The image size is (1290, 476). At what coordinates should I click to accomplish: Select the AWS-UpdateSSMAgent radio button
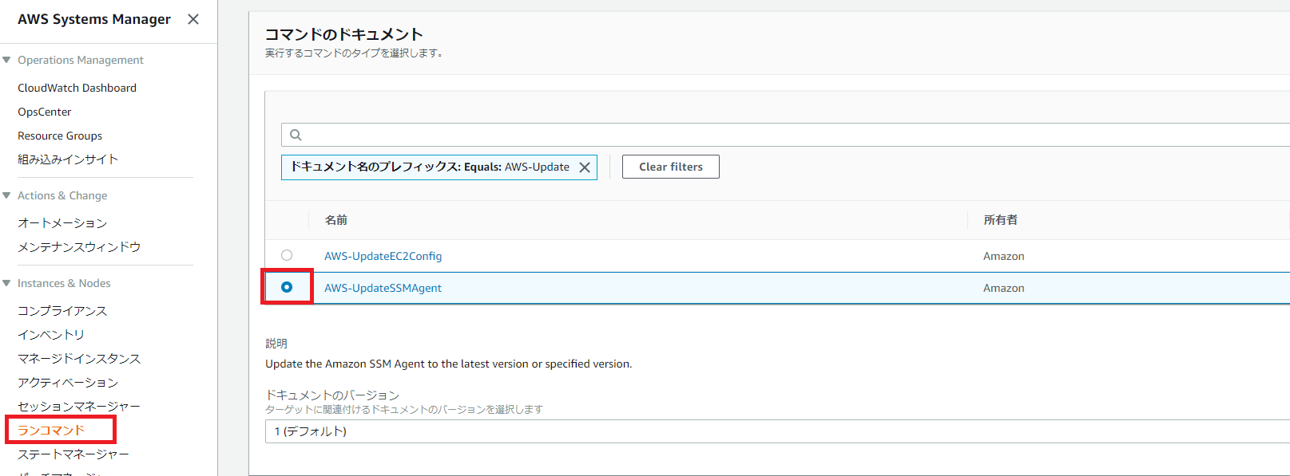pos(287,287)
